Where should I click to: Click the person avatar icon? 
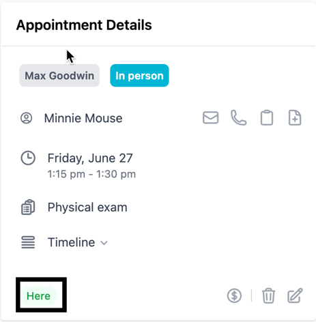tap(27, 118)
